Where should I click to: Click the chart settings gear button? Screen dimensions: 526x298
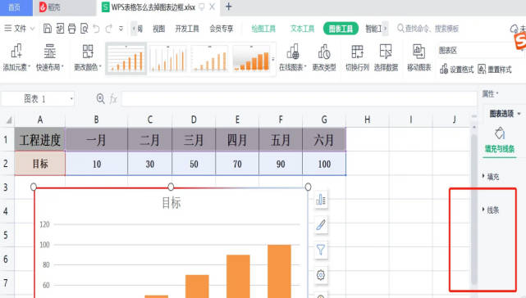pyautogui.click(x=321, y=275)
